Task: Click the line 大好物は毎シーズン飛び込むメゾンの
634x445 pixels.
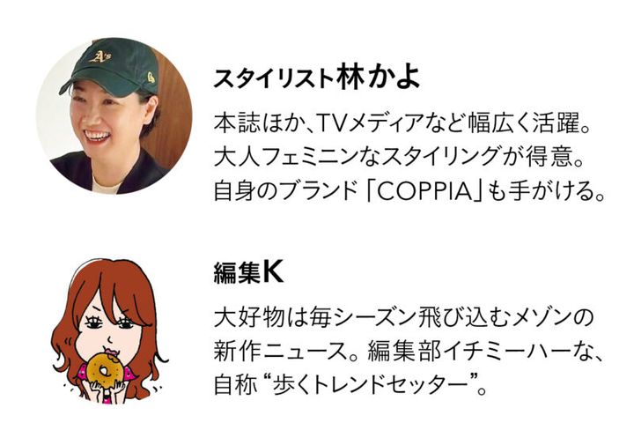Action: click(x=403, y=317)
